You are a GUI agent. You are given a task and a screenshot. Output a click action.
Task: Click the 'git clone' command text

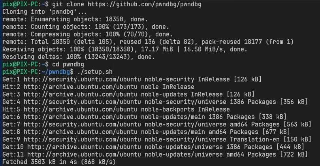(x=68, y=4)
